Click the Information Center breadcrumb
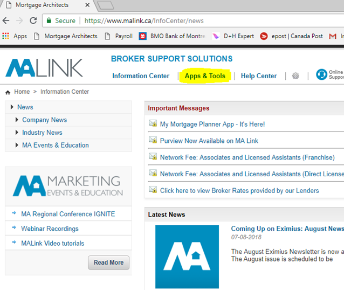Screen dimensions: 344x290 pos(65,92)
